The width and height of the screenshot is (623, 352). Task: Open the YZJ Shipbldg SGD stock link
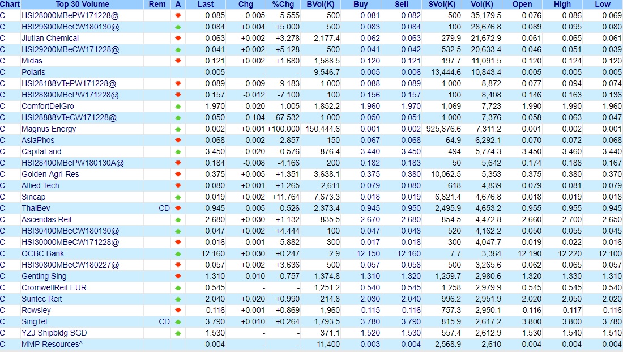(x=54, y=333)
